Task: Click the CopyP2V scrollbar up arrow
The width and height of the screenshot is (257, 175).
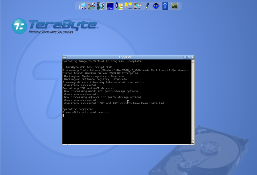Action: point(193,61)
